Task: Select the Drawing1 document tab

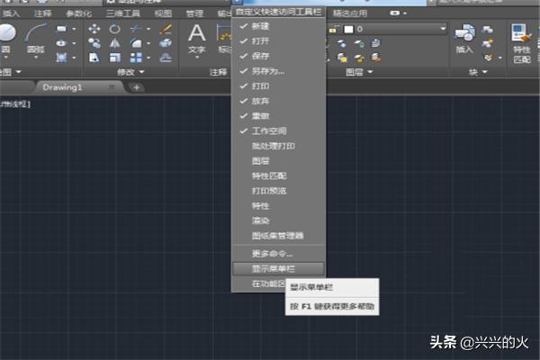Action: [63, 87]
